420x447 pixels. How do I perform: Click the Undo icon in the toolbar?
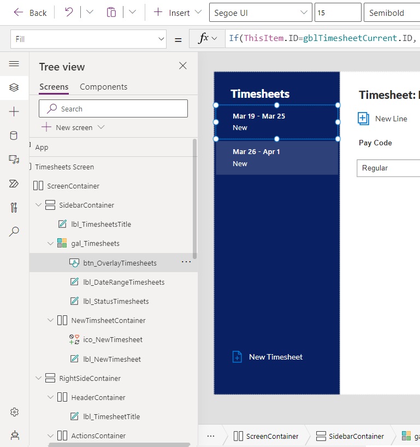point(69,12)
